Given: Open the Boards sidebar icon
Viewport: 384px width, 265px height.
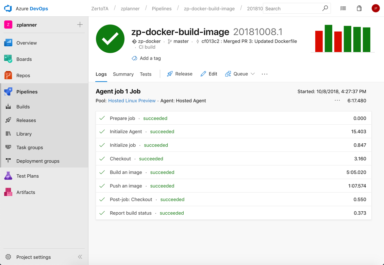Looking at the screenshot, I should coord(8,59).
